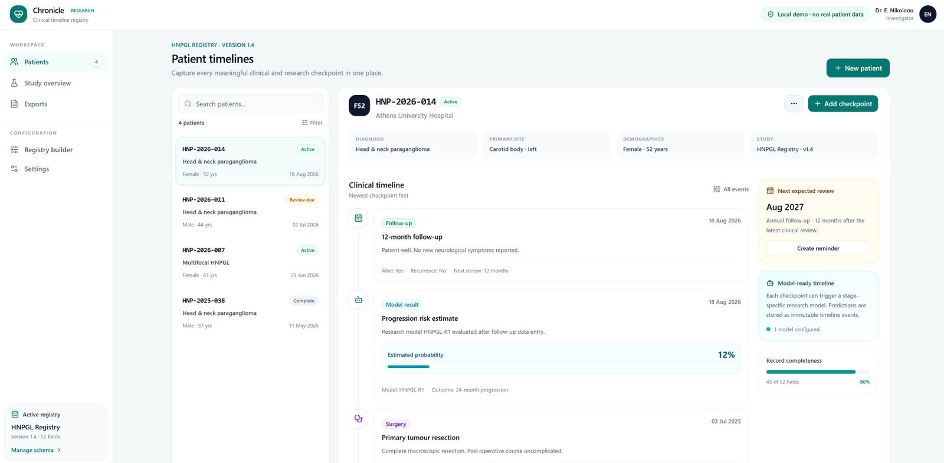Click the Estimated probability progress bar

pyautogui.click(x=561, y=367)
